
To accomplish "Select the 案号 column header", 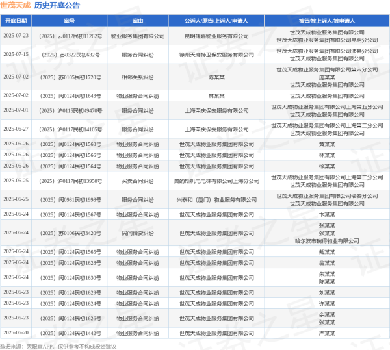I will [x=69, y=21].
